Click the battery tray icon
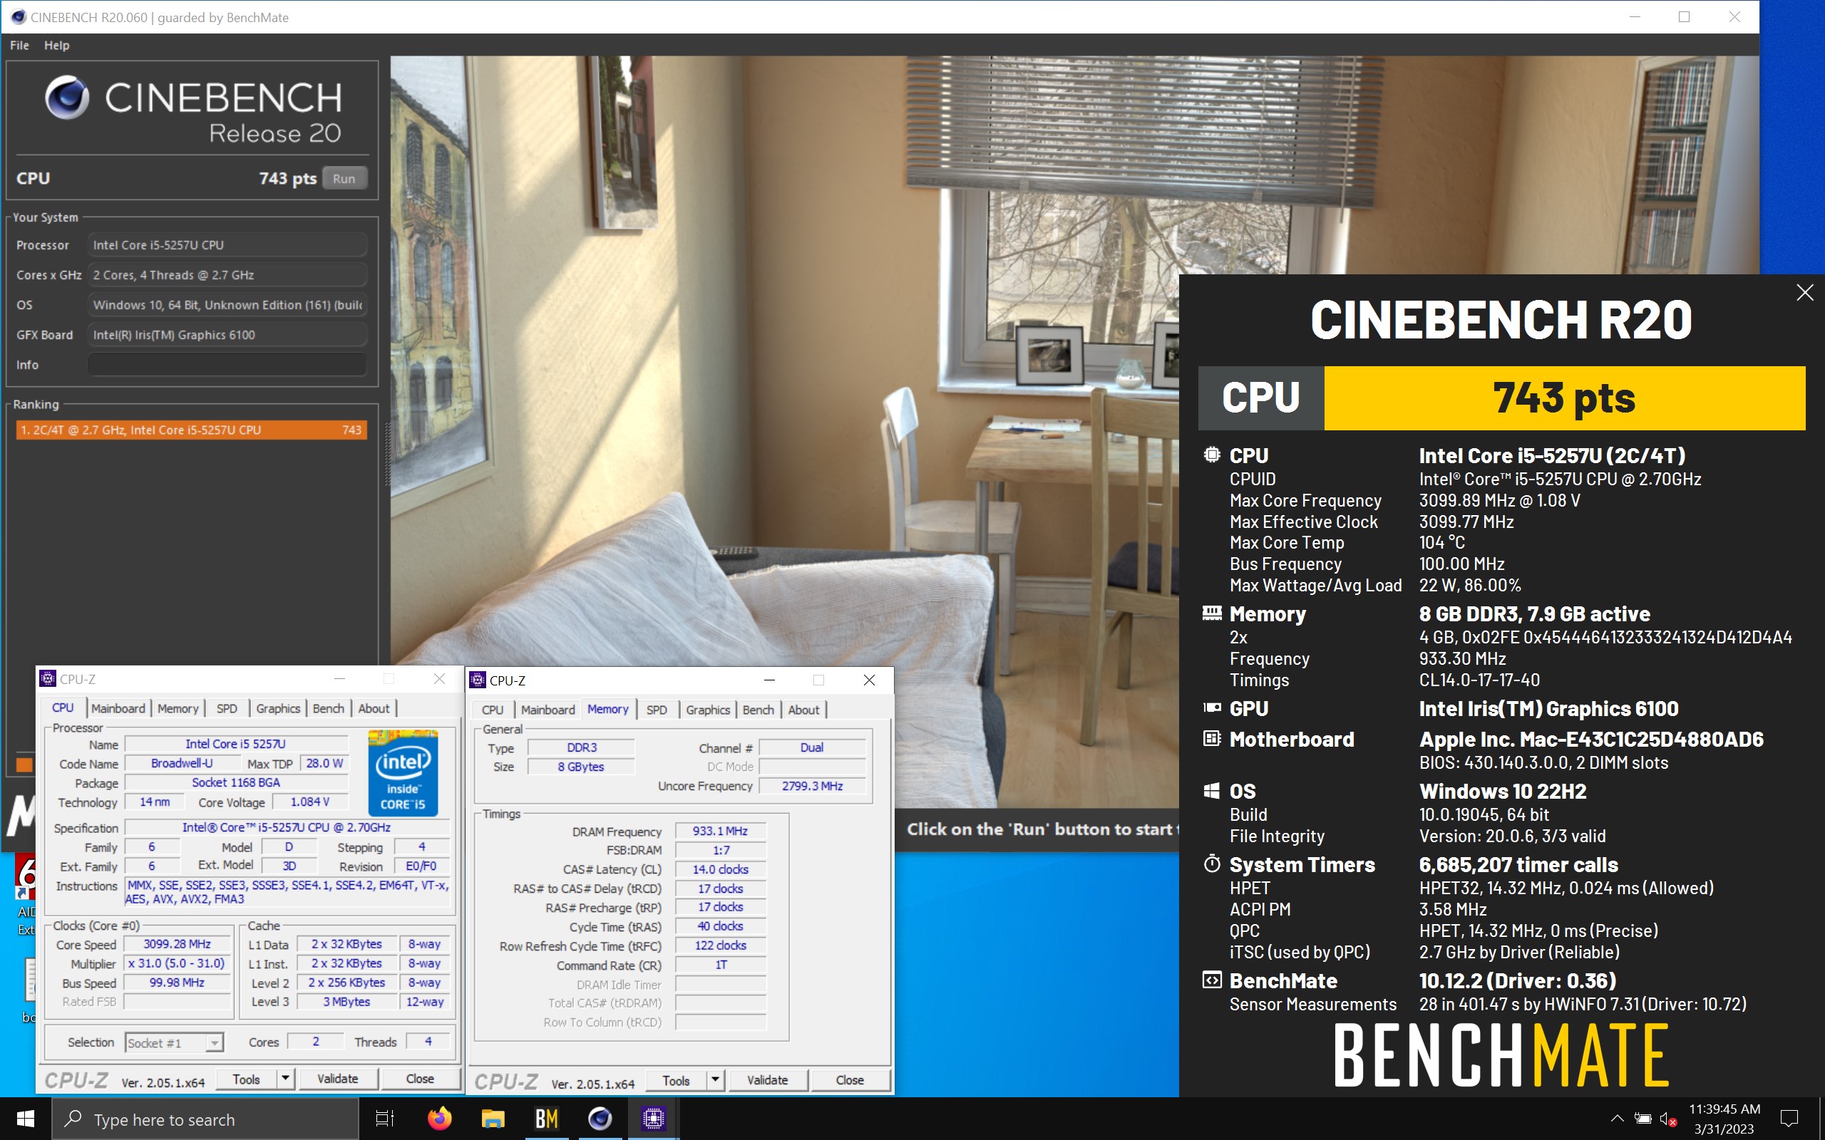Image resolution: width=1825 pixels, height=1140 pixels. 1642,1119
